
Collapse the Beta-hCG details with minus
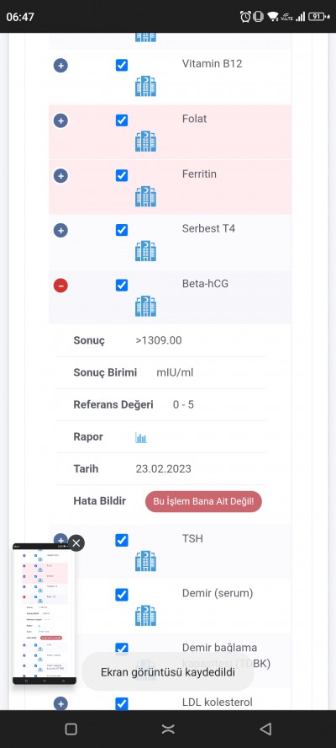60,286
